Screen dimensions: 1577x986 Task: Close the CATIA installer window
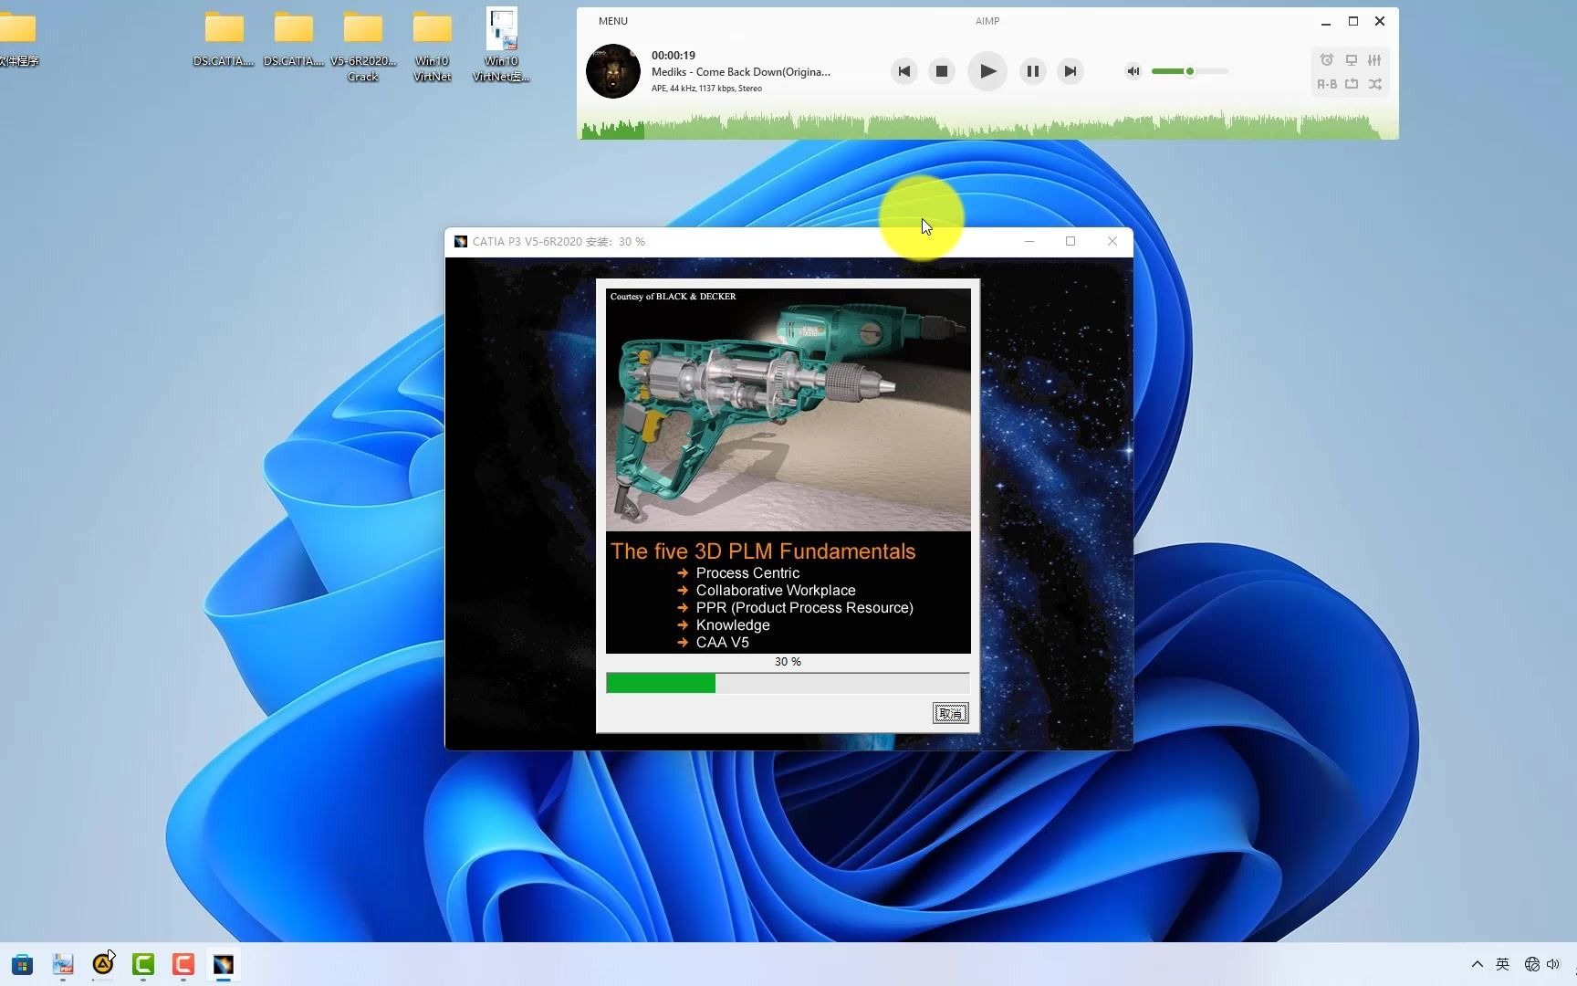(1112, 242)
